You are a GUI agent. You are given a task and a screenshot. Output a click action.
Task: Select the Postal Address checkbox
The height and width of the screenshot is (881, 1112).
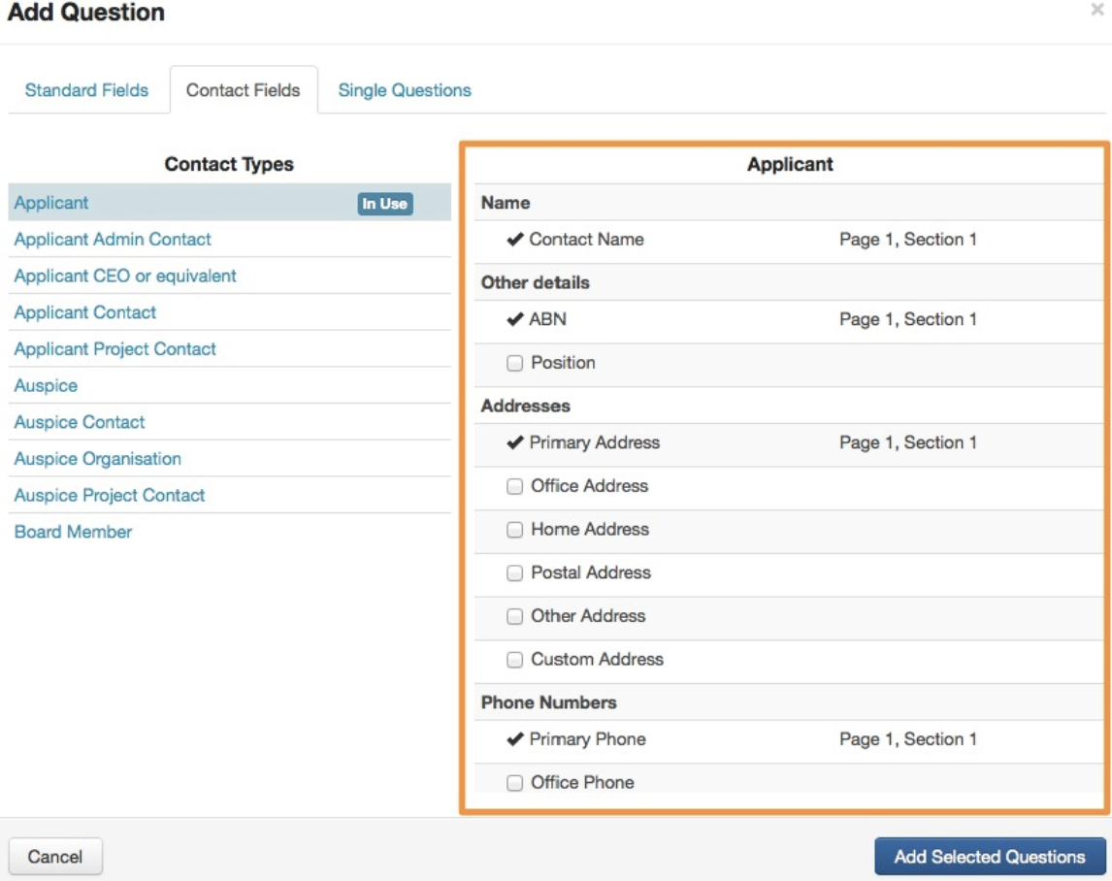pyautogui.click(x=515, y=573)
